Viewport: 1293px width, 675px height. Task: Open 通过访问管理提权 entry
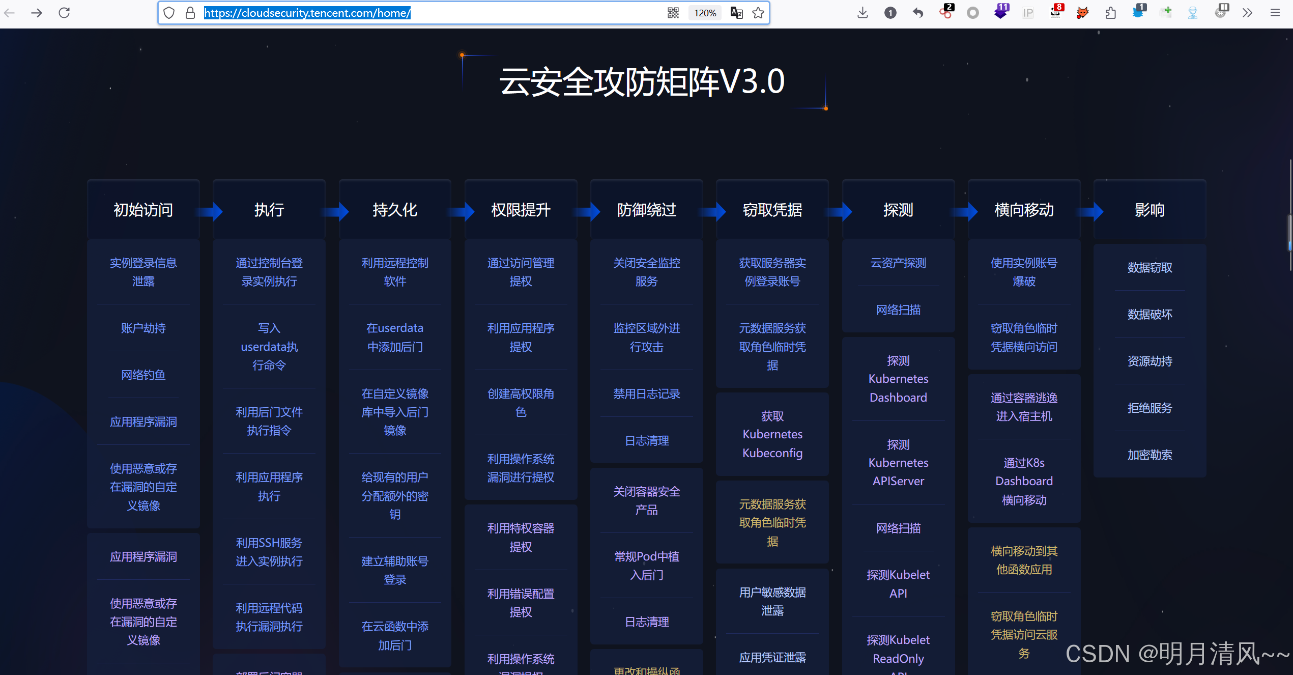(x=521, y=272)
